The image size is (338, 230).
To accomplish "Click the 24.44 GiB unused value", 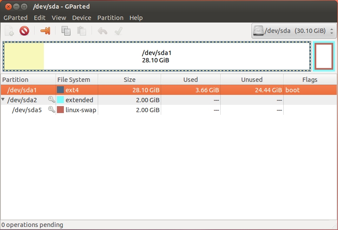I will point(268,90).
